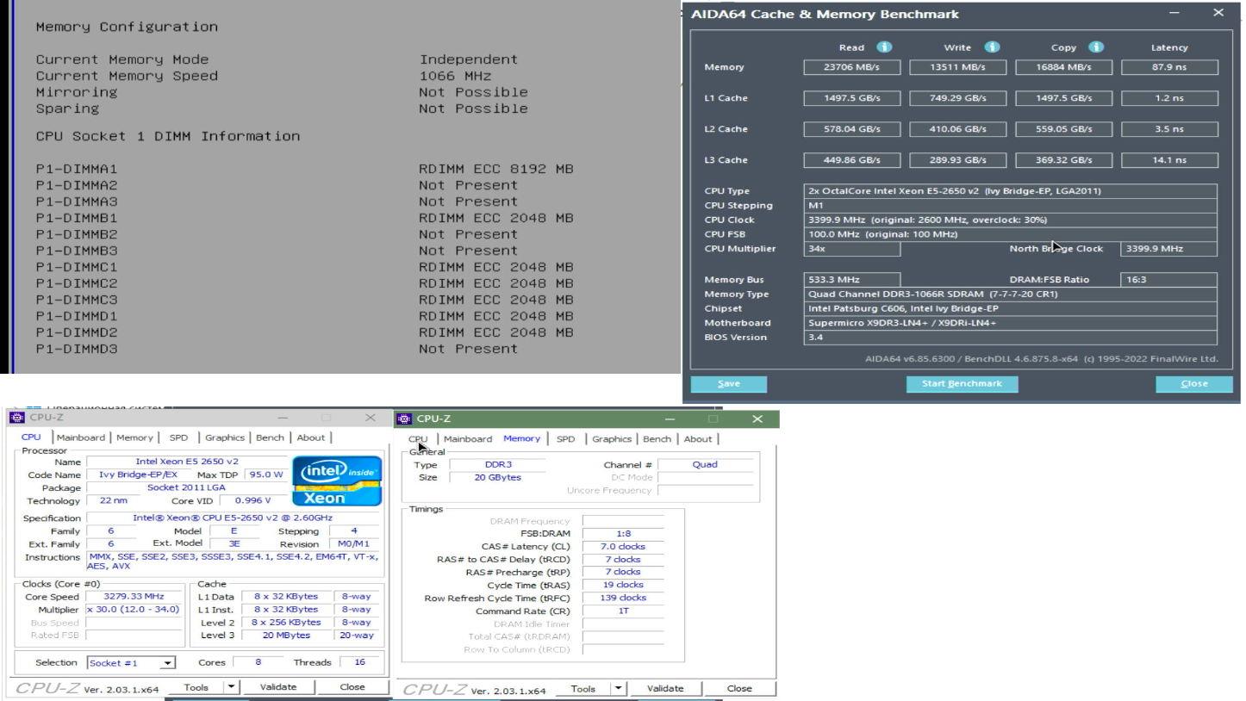
Task: Go to the Bench tab in the CPU-Z memory timings window
Action: [x=657, y=439]
